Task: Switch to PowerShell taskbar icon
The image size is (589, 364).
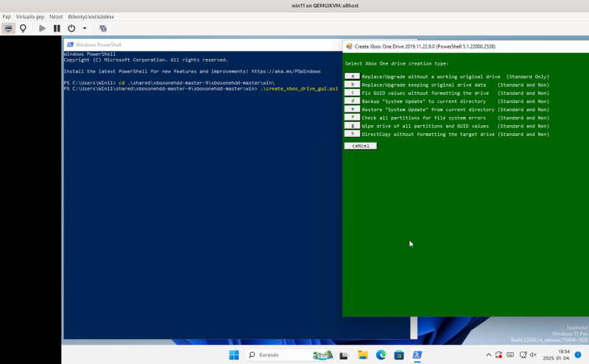Action: tap(417, 354)
